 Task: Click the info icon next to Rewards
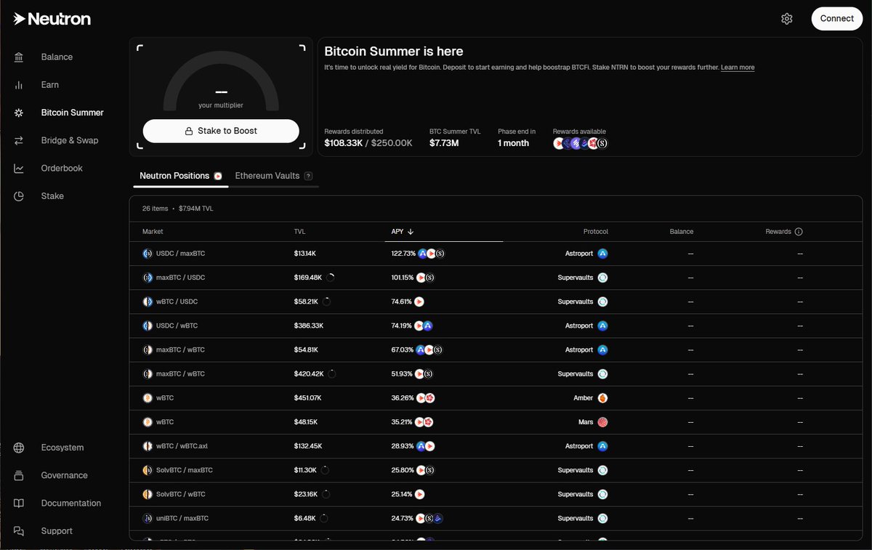point(797,231)
